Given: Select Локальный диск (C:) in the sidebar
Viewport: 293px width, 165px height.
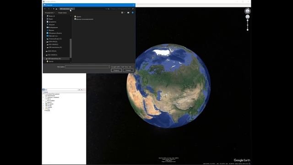Looking at the screenshot, I should [54, 38].
